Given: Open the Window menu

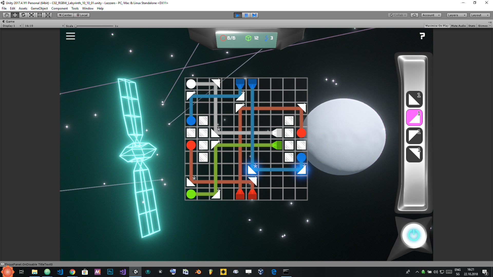Looking at the screenshot, I should (x=88, y=8).
